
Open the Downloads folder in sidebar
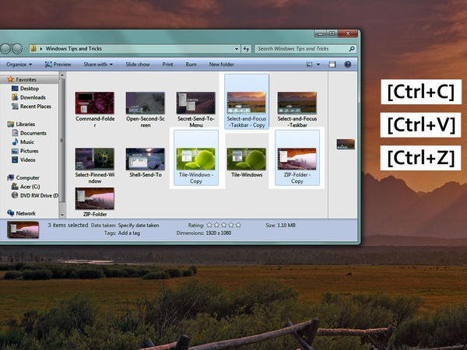[33, 97]
